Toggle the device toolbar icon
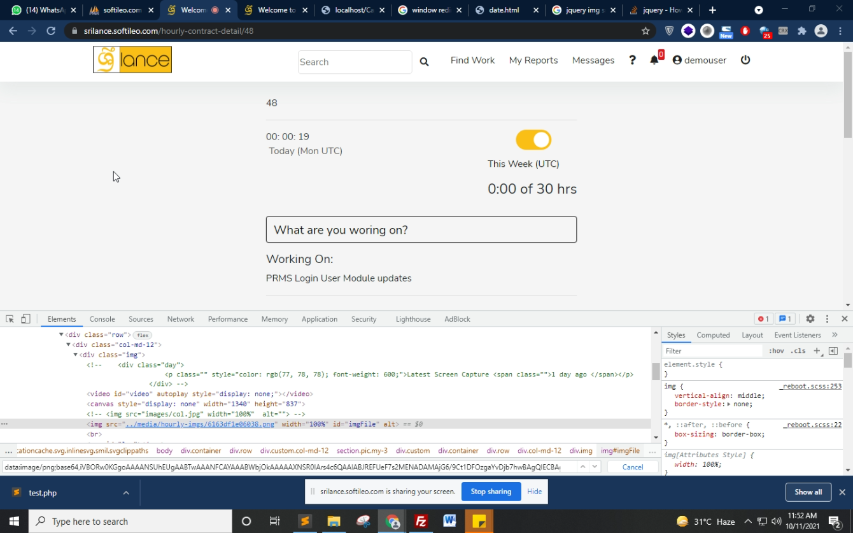The image size is (853, 533). [x=25, y=319]
